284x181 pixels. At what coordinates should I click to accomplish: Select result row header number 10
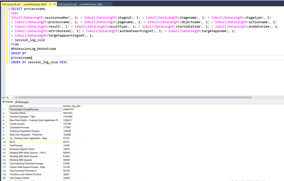[x=5, y=142]
